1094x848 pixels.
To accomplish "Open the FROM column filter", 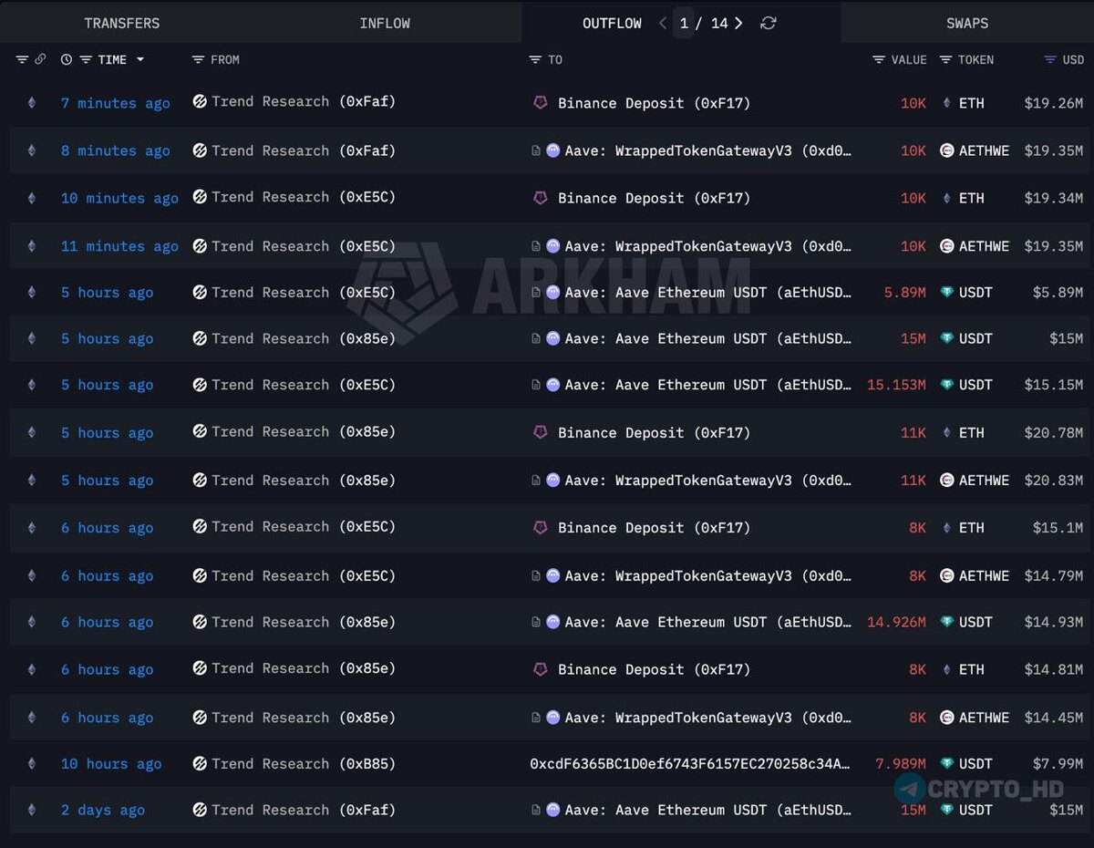I will click(198, 59).
